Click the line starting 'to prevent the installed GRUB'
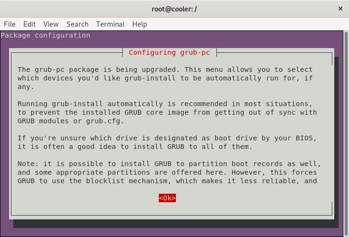 167,112
